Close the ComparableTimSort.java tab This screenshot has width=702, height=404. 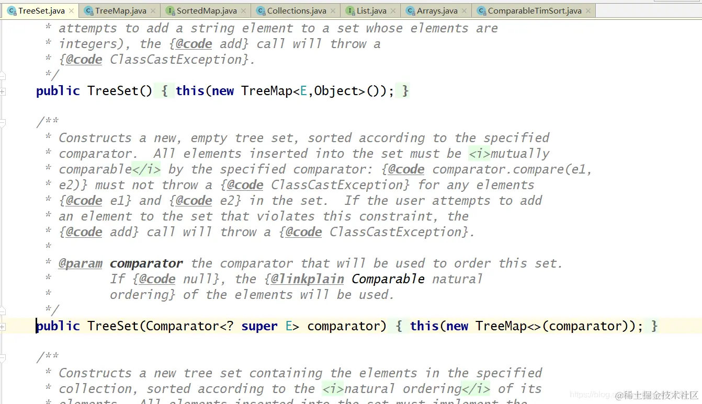(x=588, y=11)
